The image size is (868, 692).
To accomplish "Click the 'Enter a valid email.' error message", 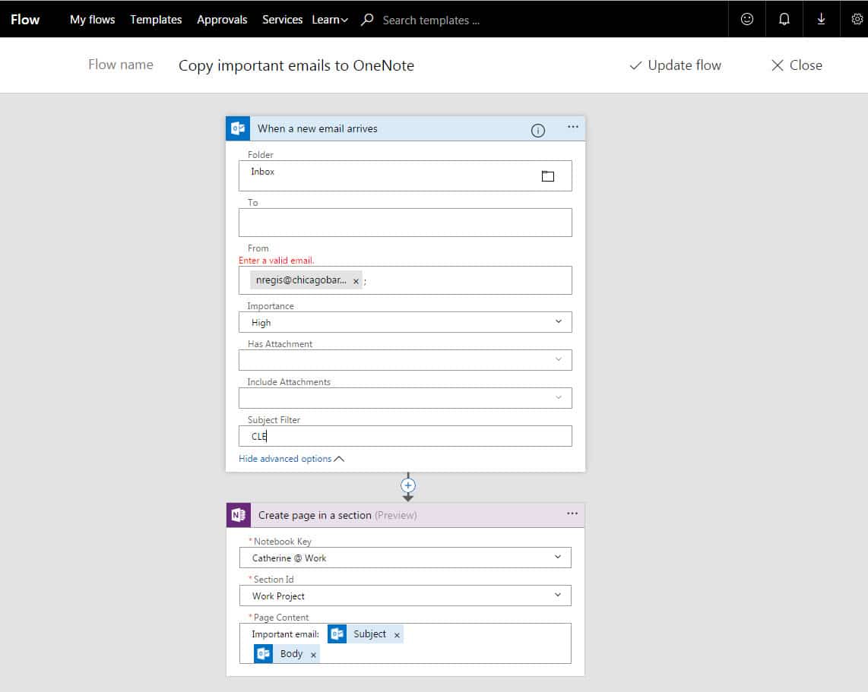I will pyautogui.click(x=276, y=261).
